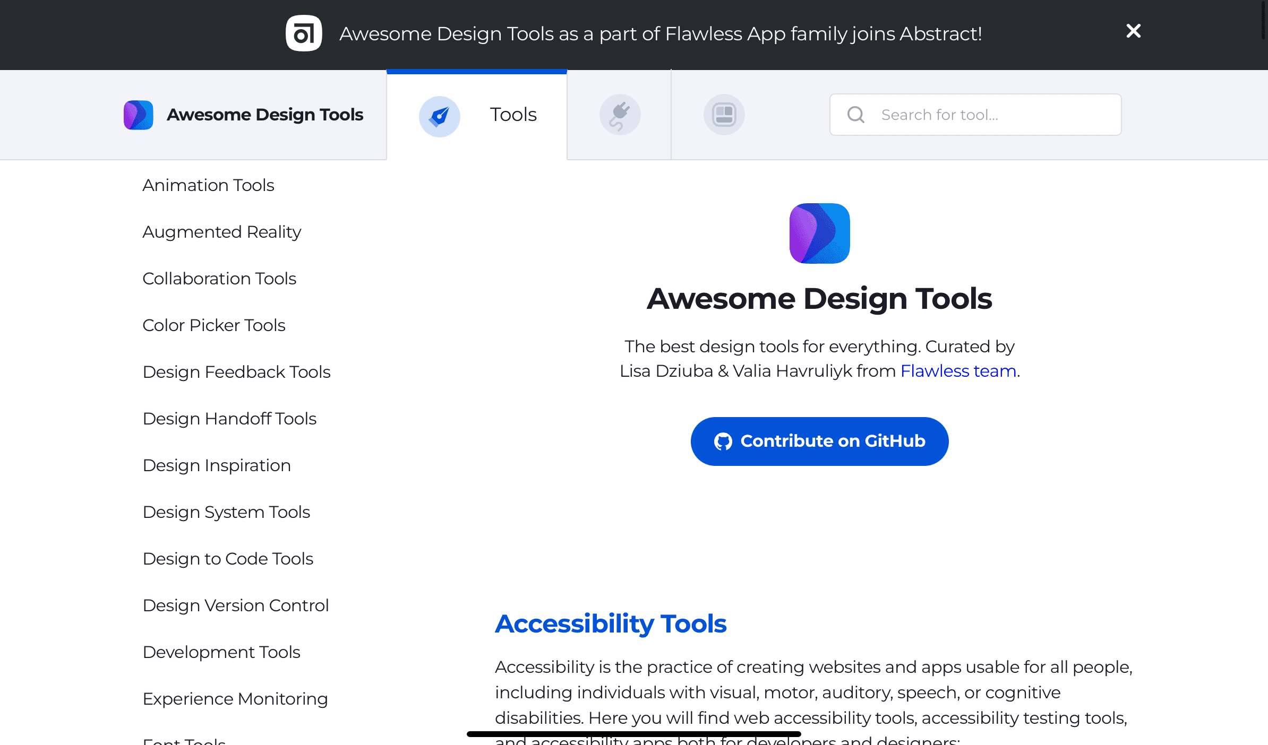
Task: Select Color Picker Tools in sidebar
Action: pos(214,325)
